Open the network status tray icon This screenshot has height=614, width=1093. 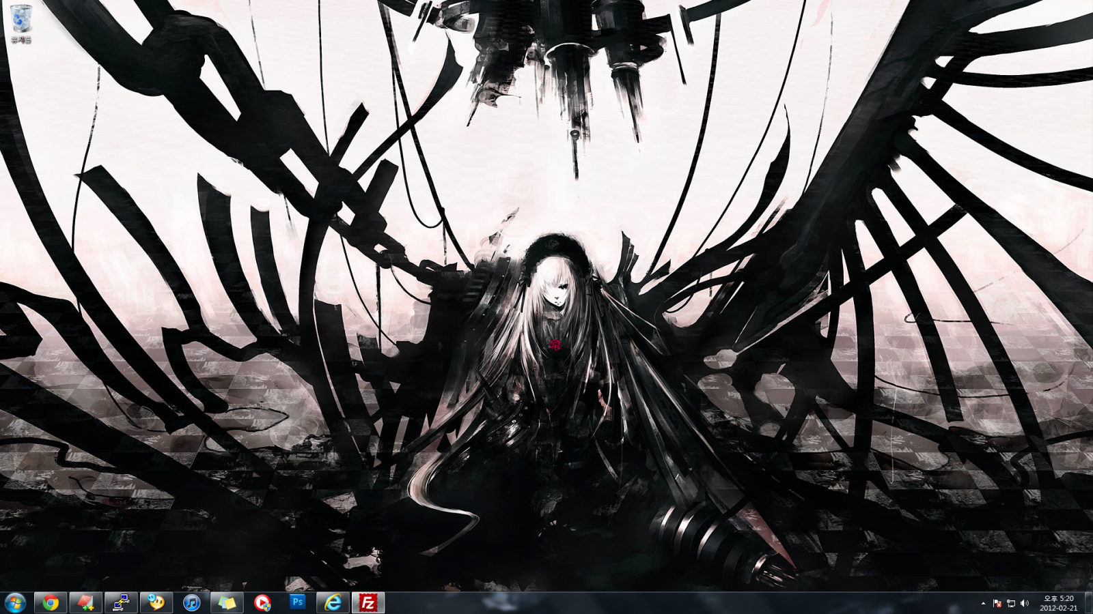coord(1011,603)
